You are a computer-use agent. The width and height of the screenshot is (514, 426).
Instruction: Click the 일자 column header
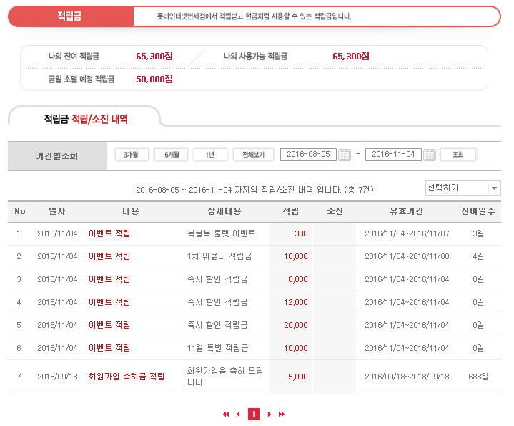[x=57, y=211]
